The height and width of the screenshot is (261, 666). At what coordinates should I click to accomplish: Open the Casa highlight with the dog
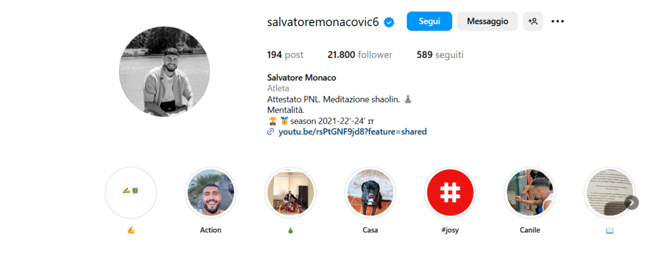[x=370, y=193]
